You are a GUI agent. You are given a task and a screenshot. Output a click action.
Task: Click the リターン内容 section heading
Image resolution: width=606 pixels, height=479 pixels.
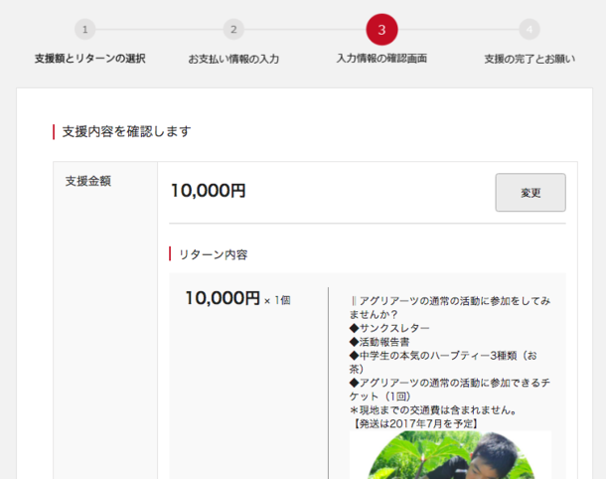tap(214, 254)
